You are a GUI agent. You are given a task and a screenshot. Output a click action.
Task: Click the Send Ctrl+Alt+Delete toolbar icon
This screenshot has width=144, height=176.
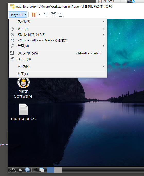(46, 15)
